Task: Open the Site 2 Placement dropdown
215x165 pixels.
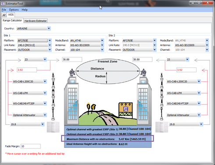Action: [x=154, y=50]
